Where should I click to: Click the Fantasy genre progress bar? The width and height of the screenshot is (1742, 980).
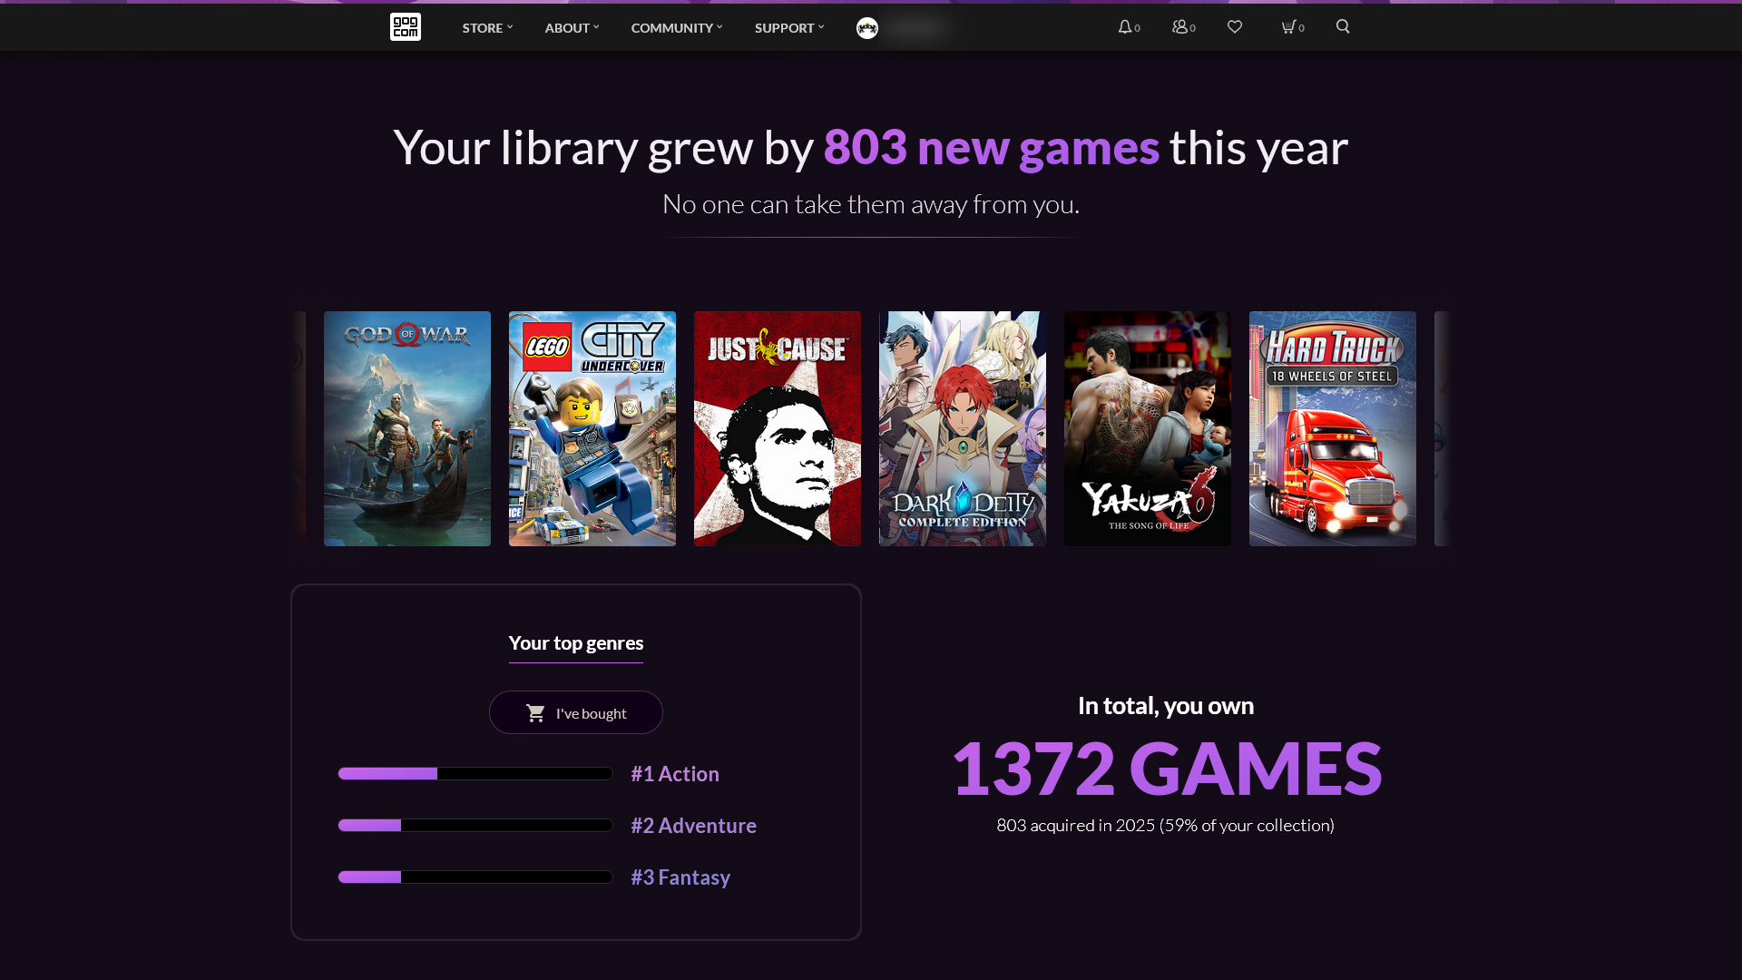coord(475,877)
